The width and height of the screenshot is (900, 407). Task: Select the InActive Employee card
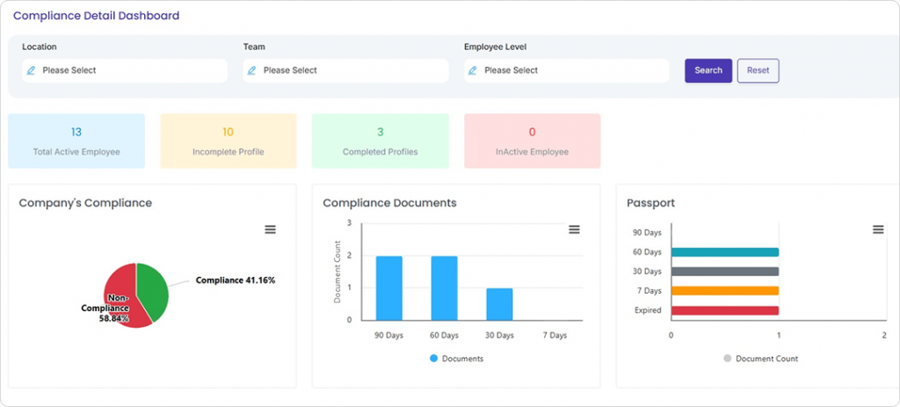[532, 141]
